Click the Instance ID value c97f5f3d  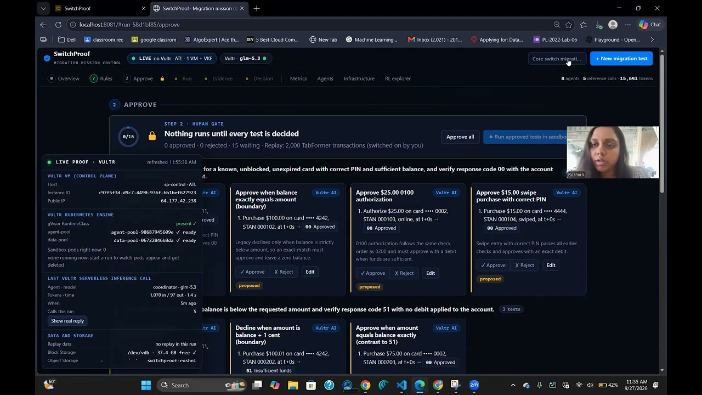click(147, 193)
